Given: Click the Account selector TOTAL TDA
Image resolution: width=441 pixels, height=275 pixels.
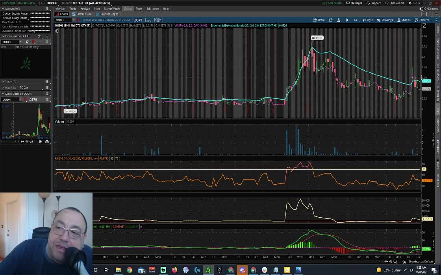Looking at the screenshot, I should coord(91,3).
